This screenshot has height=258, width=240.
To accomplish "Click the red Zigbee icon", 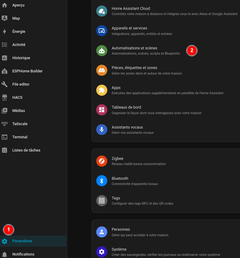I will (102, 161).
